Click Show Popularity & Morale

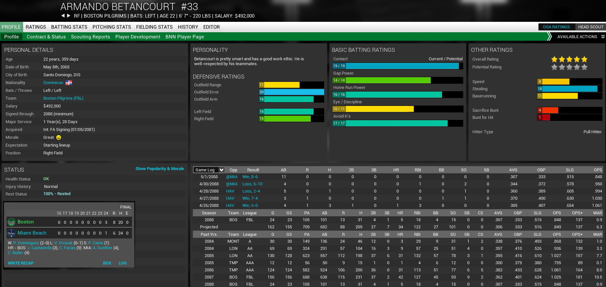coord(160,169)
